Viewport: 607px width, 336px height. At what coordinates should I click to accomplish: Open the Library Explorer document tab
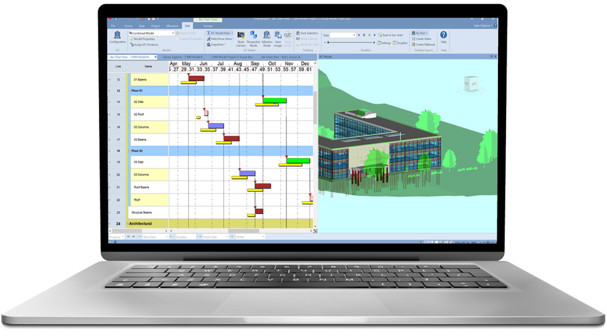pyautogui.click(x=183, y=57)
